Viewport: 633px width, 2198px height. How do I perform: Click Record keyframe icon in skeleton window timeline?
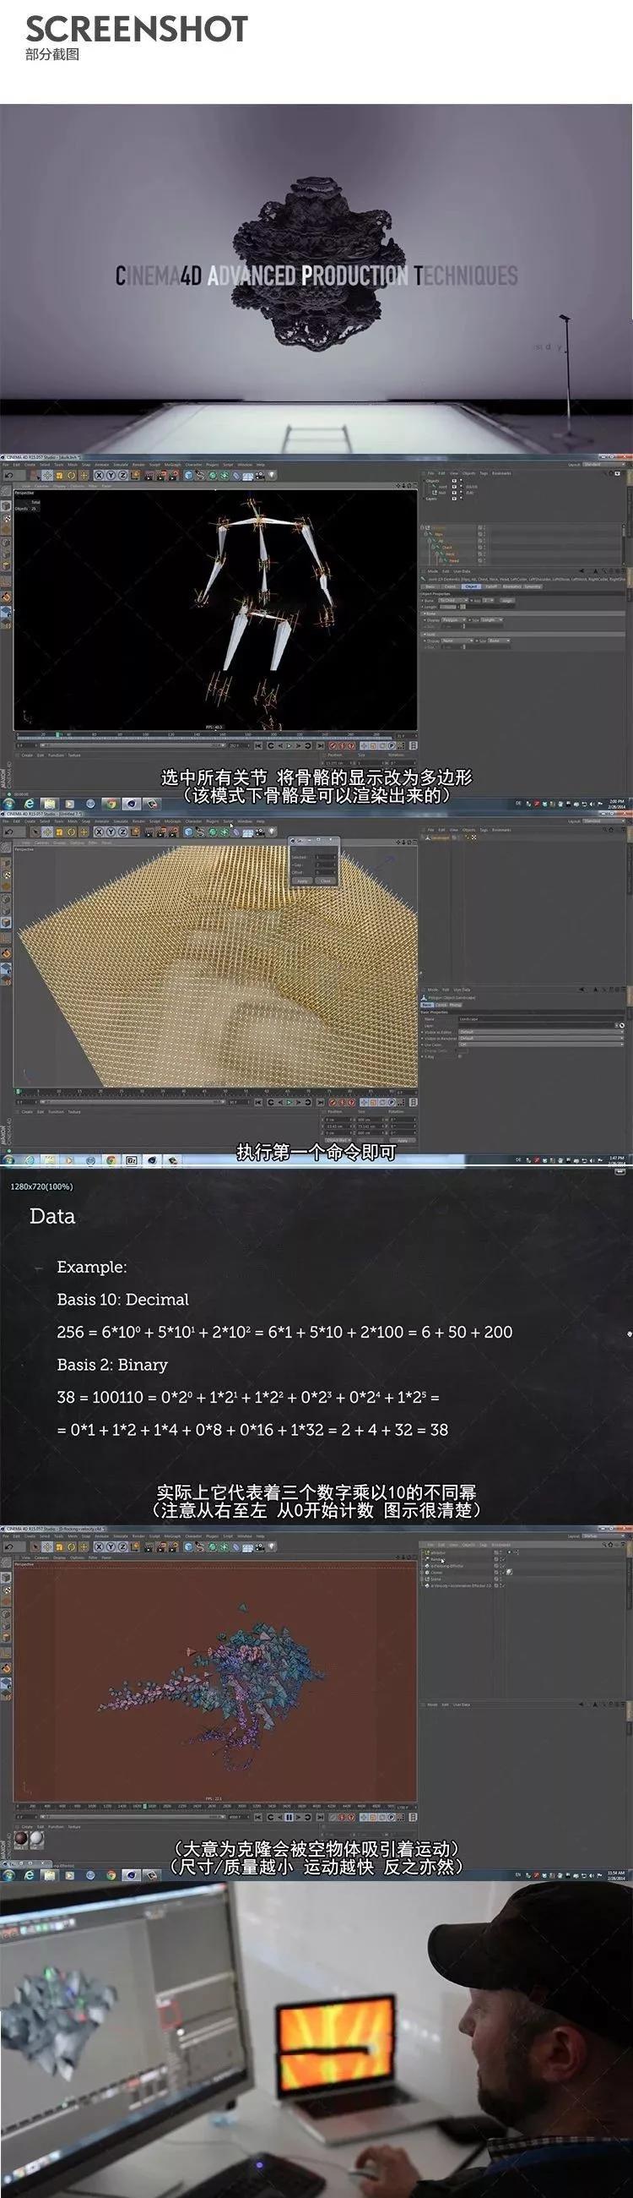[334, 745]
